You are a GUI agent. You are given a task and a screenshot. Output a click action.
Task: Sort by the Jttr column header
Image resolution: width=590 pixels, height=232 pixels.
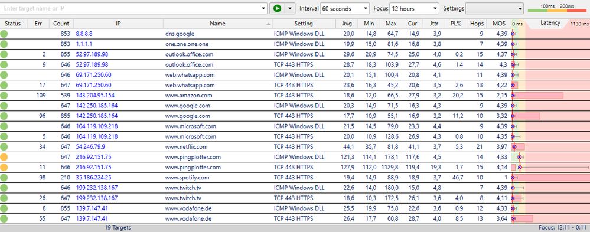pyautogui.click(x=433, y=24)
